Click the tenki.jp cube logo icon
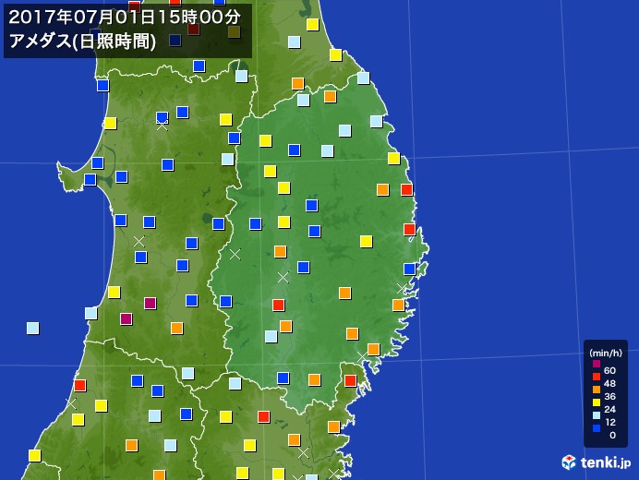Image resolution: width=639 pixels, height=480 pixels. [x=569, y=462]
